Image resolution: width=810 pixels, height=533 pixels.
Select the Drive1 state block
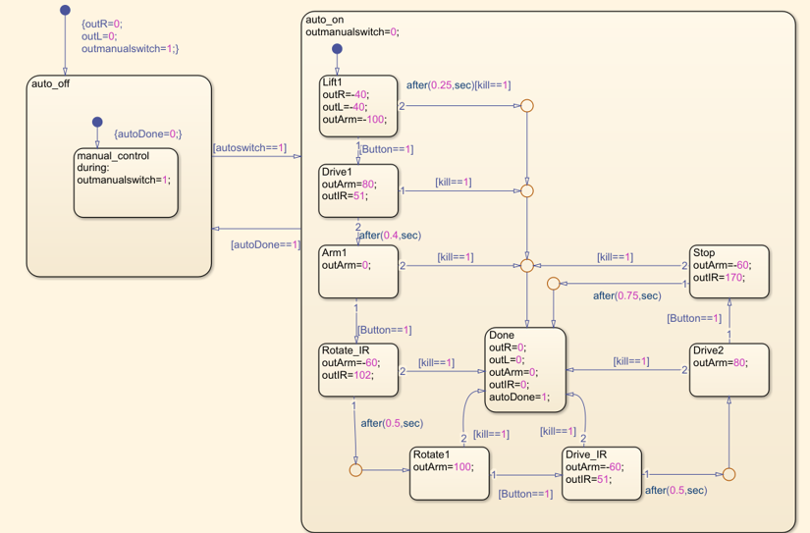pos(357,189)
